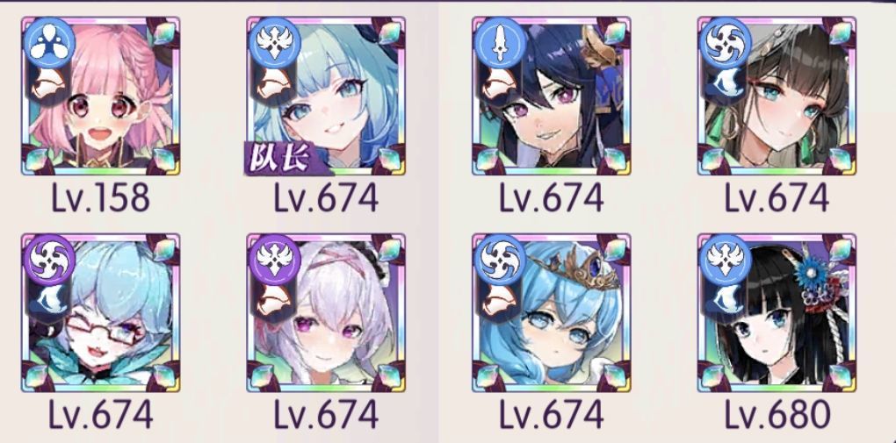
Task: Click the winged crest icon on Lv.680 character
Action: click(x=725, y=261)
